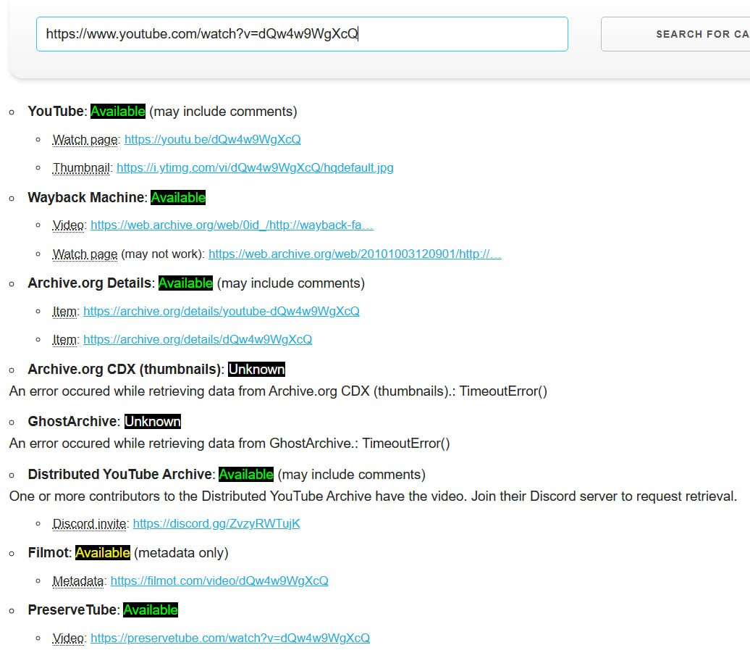Click the 'Discord invite' label
The height and width of the screenshot is (653, 750).
[90, 524]
